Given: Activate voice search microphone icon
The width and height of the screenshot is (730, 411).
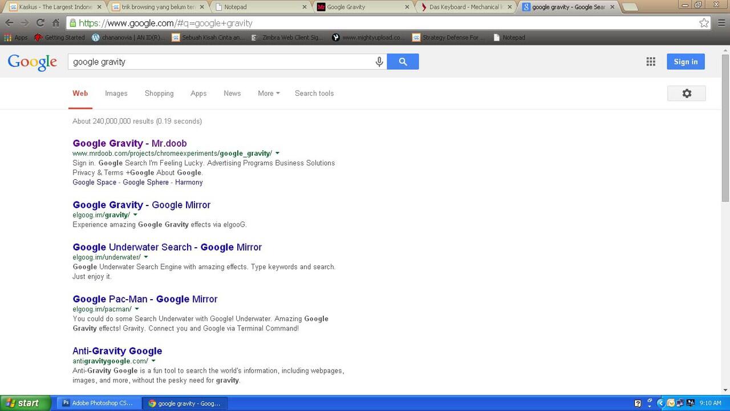Looking at the screenshot, I should point(379,62).
